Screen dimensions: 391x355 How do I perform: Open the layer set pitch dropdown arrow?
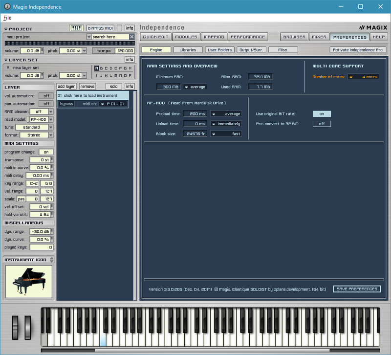[85, 75]
